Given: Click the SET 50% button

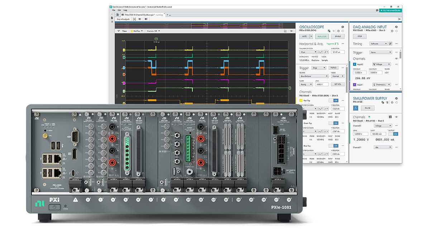Looking at the screenshot, I should (338, 84).
